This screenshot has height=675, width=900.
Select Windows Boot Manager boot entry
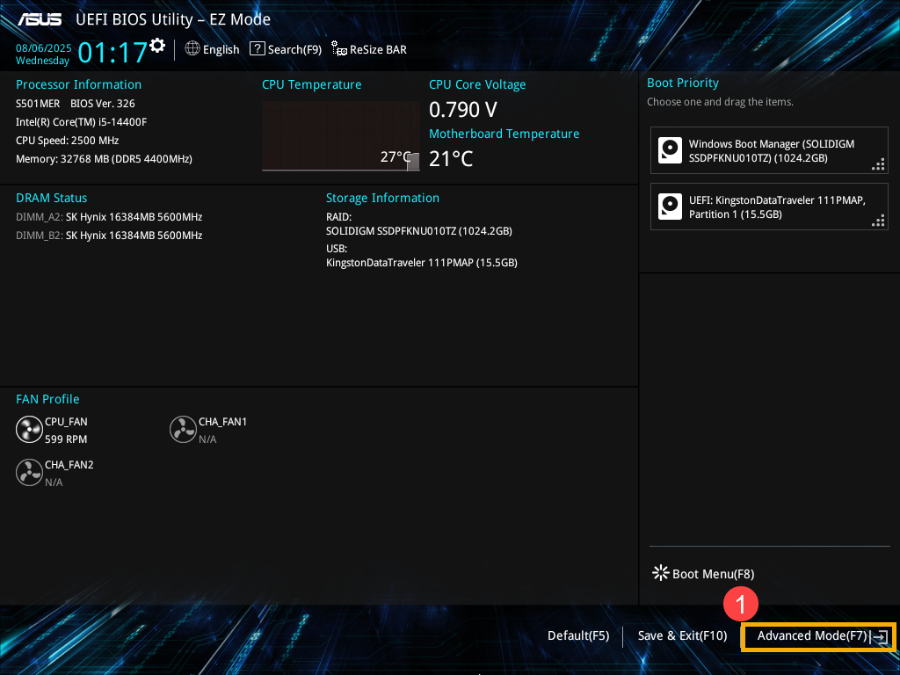click(x=769, y=150)
